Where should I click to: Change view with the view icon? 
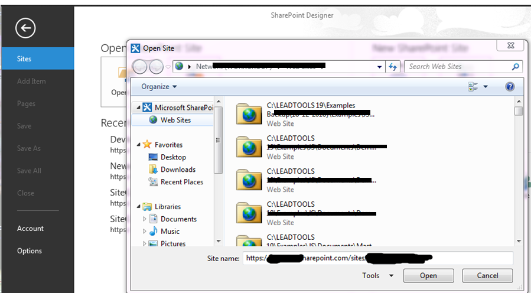click(473, 87)
